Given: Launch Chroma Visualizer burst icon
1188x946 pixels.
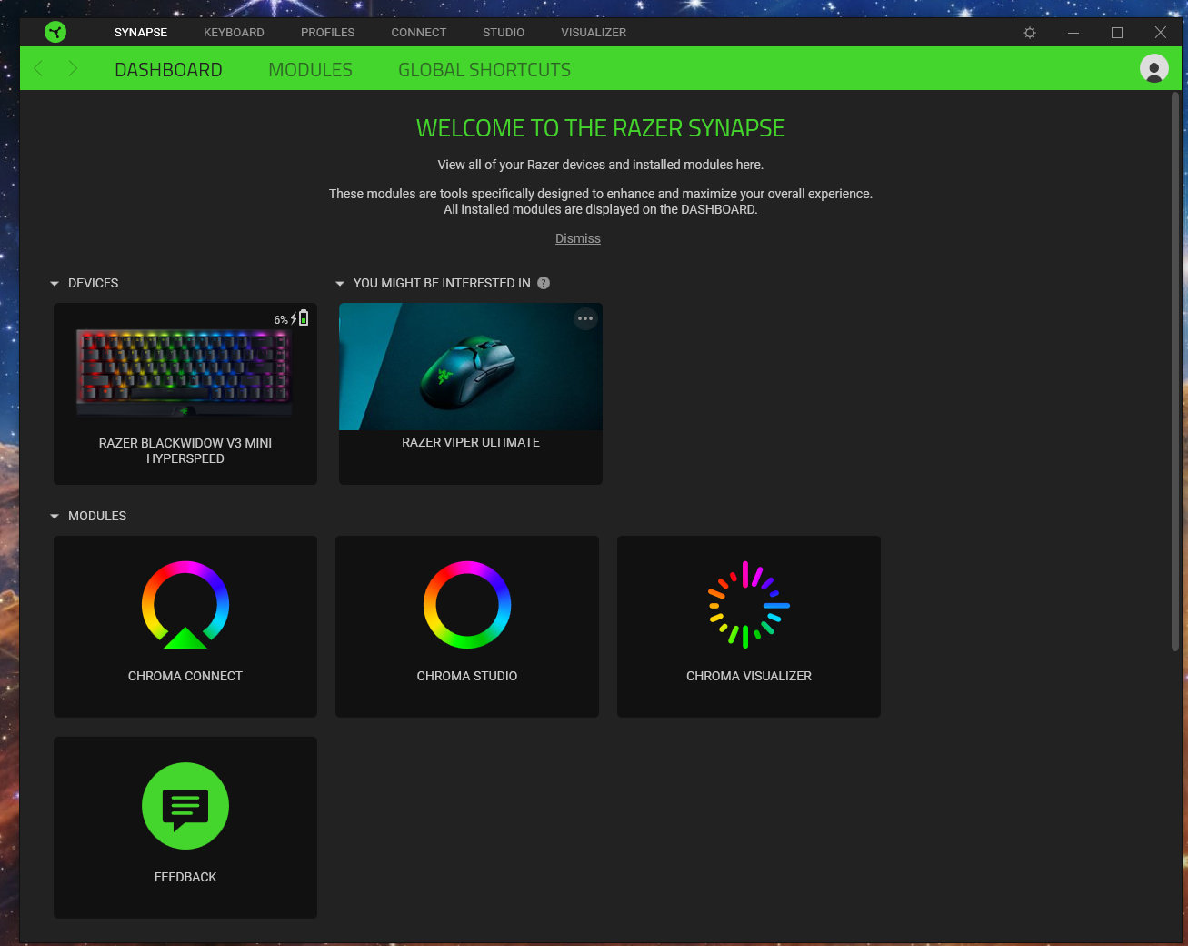Looking at the screenshot, I should tap(749, 605).
